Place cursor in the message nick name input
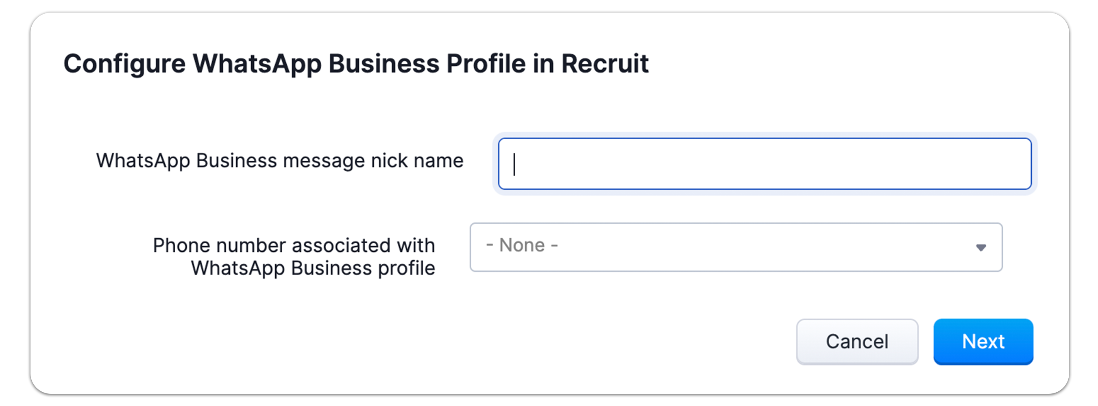This screenshot has width=1098, height=406. click(x=764, y=164)
